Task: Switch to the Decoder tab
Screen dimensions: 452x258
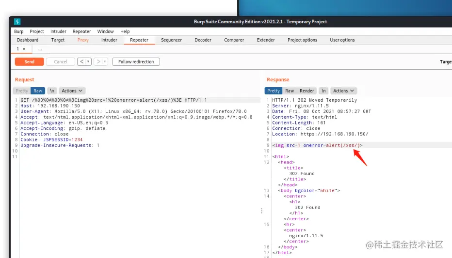Action: pyautogui.click(x=203, y=40)
